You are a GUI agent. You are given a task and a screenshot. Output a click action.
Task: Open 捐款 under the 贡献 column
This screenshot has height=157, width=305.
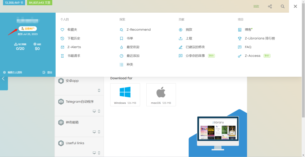189,30
